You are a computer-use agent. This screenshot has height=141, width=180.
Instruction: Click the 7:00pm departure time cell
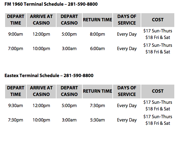tap(16, 49)
